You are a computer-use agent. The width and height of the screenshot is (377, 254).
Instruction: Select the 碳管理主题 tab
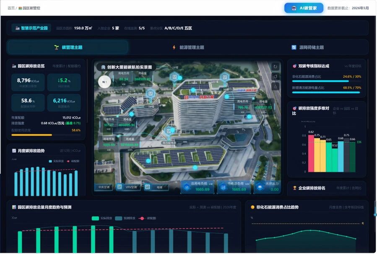point(68,48)
